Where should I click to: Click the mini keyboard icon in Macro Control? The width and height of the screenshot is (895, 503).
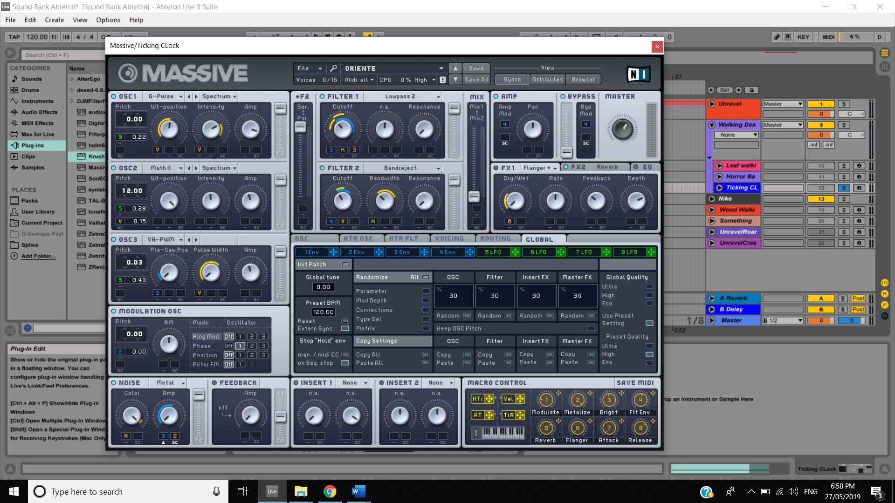503,433
